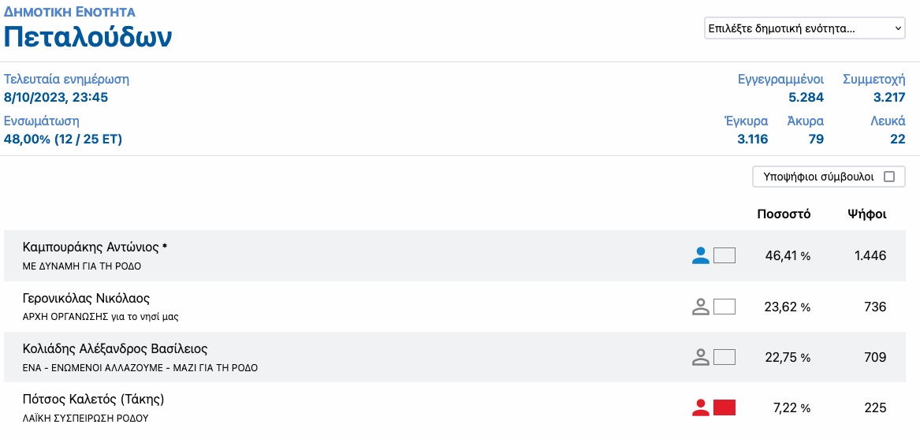Click empty party box beside Καμπουράκης
The height and width of the screenshot is (439, 920).
pyautogui.click(x=724, y=256)
